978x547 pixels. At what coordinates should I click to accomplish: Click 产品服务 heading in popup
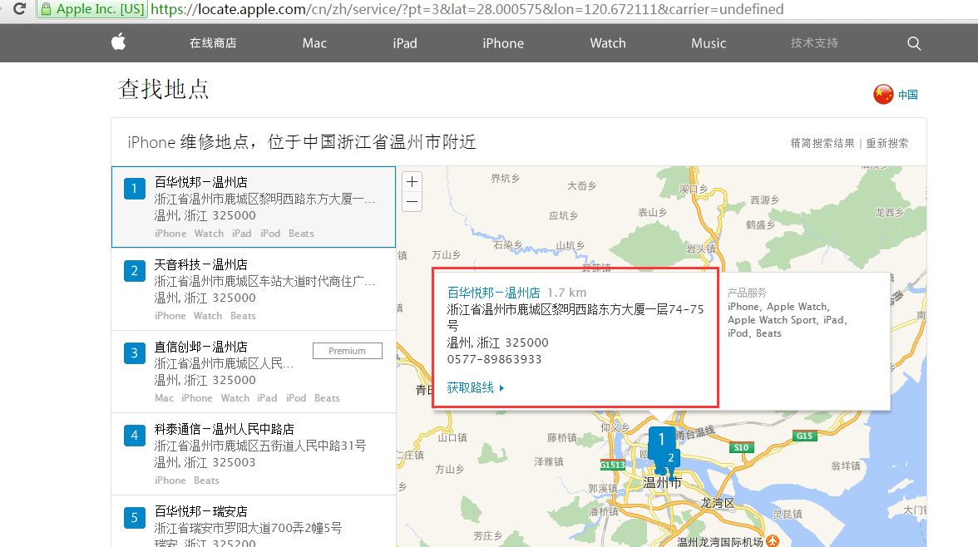(x=747, y=293)
